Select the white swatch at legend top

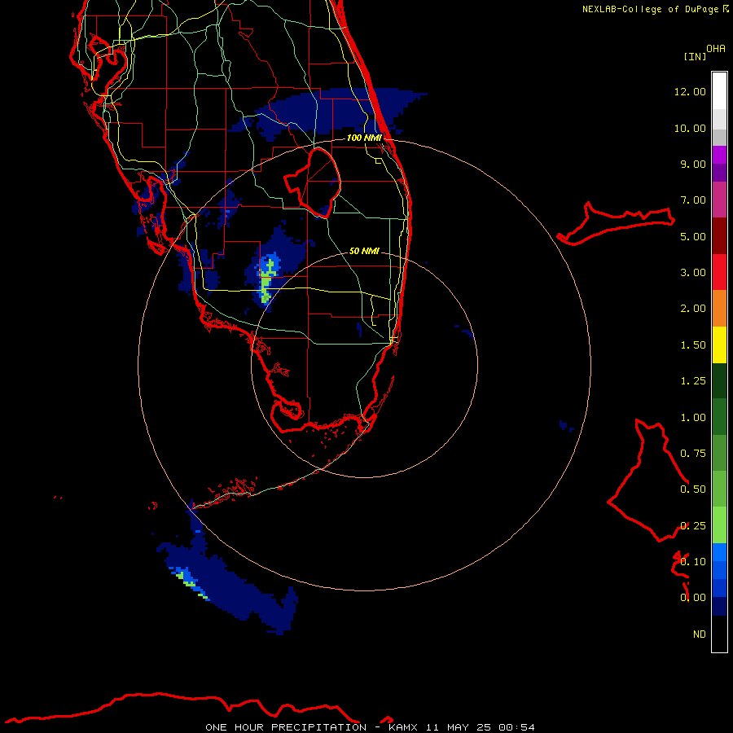point(719,90)
